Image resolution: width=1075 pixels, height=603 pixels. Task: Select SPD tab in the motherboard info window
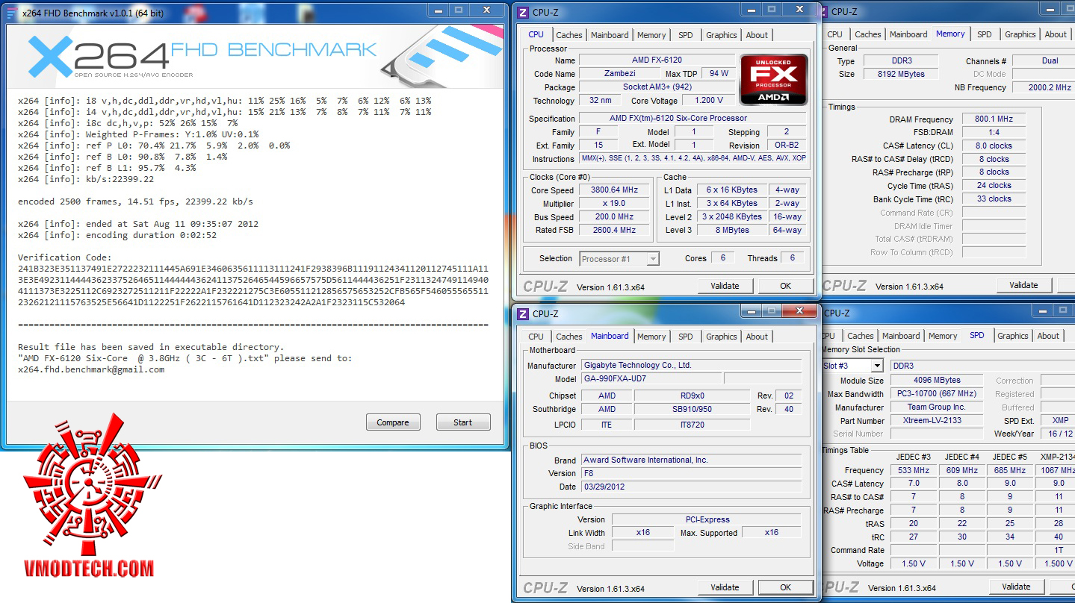(x=686, y=337)
